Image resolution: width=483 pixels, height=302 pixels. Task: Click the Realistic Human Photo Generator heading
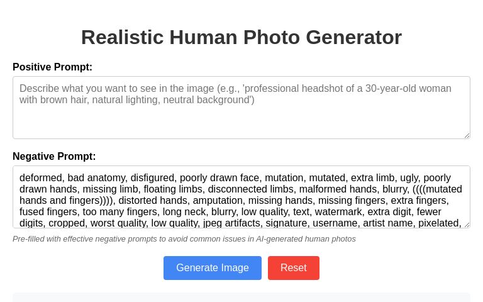pyautogui.click(x=241, y=37)
